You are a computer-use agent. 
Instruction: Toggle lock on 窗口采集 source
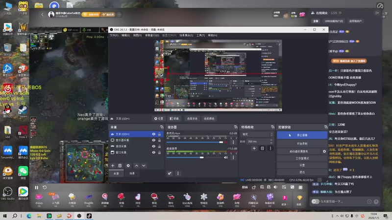click(160, 153)
